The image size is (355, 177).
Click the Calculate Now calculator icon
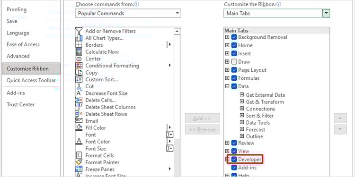pos(79,52)
